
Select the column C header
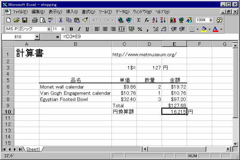click(x=124, y=44)
